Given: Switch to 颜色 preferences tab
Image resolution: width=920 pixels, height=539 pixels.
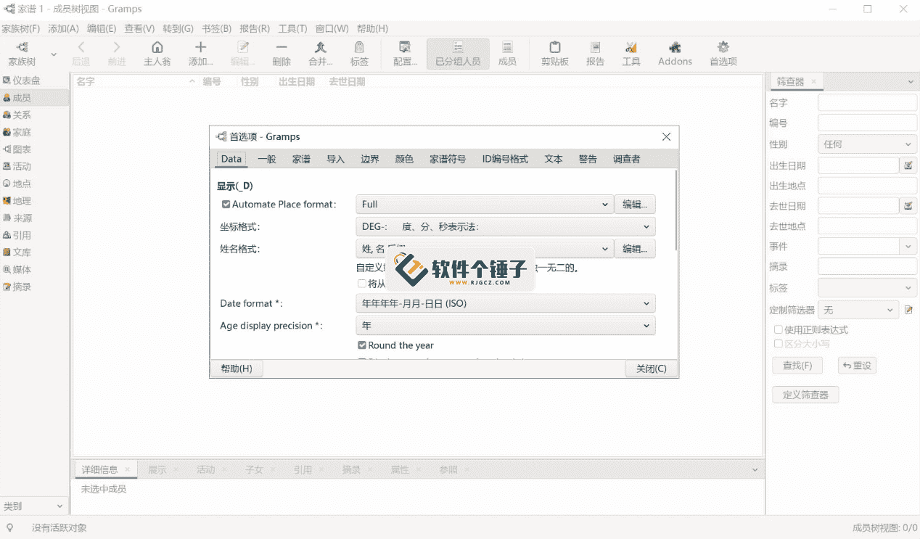Looking at the screenshot, I should tap(404, 159).
